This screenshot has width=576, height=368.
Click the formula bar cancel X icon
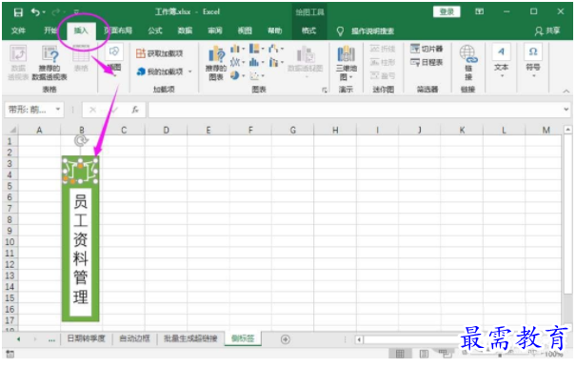click(x=92, y=110)
